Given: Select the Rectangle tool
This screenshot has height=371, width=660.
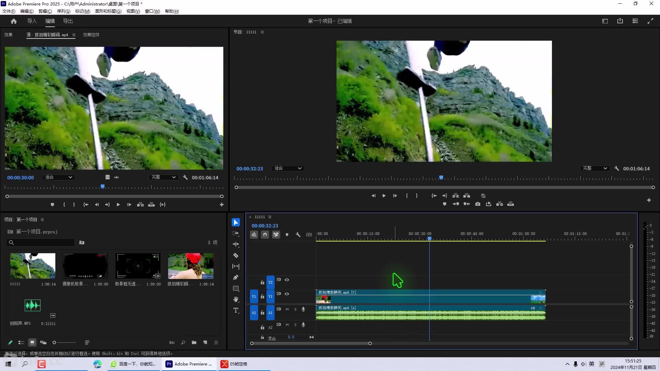Looking at the screenshot, I should coord(236,289).
